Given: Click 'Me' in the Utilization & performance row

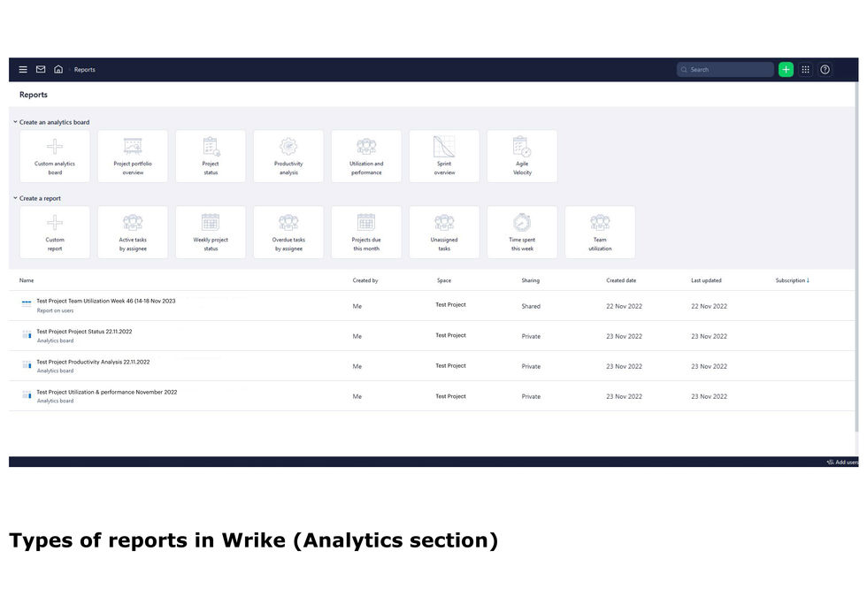Looking at the screenshot, I should (357, 396).
